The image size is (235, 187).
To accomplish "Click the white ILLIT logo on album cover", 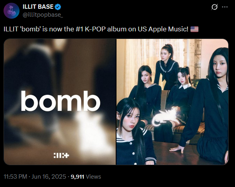I will 61,155.
